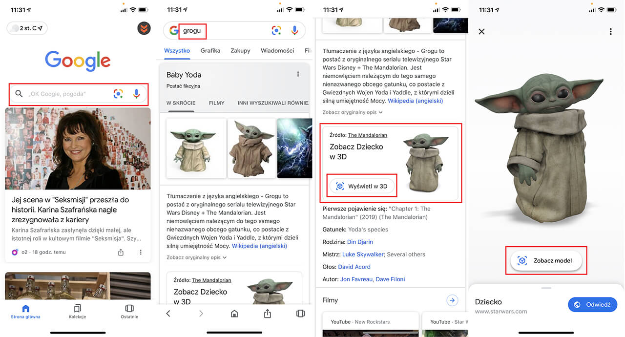Tap the Odwiedź button
The height and width of the screenshot is (337, 625).
pos(592,304)
